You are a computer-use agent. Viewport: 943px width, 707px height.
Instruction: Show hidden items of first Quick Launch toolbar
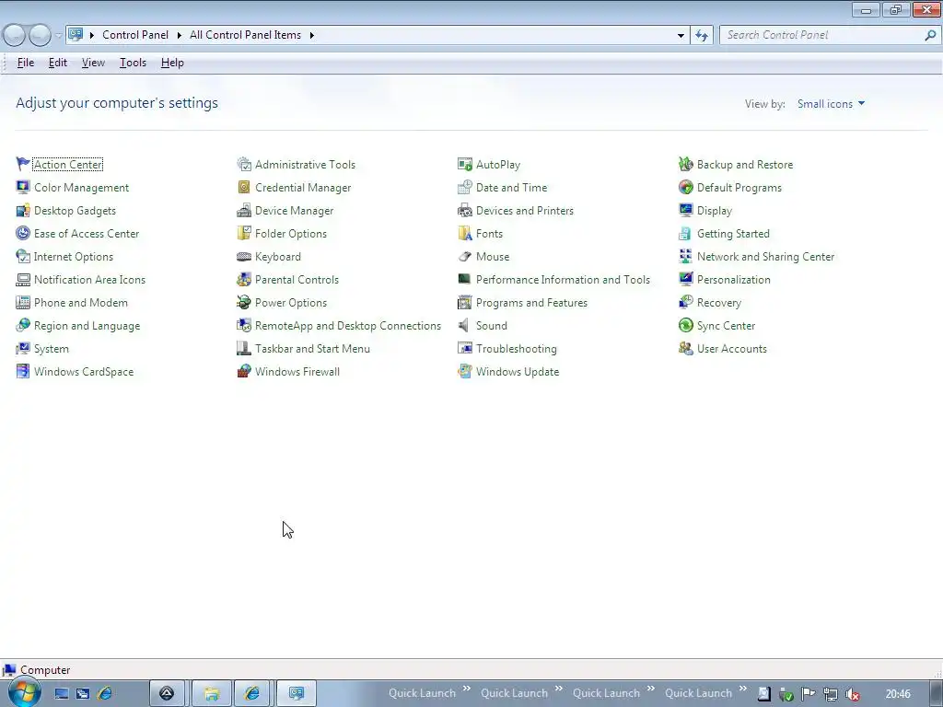coord(466,689)
